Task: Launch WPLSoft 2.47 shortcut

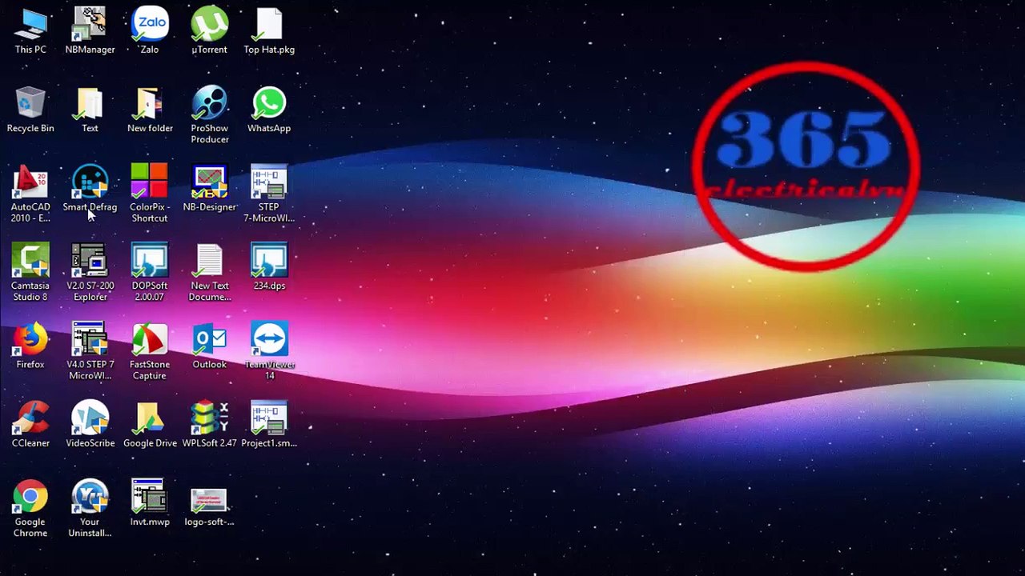Action: point(209,424)
